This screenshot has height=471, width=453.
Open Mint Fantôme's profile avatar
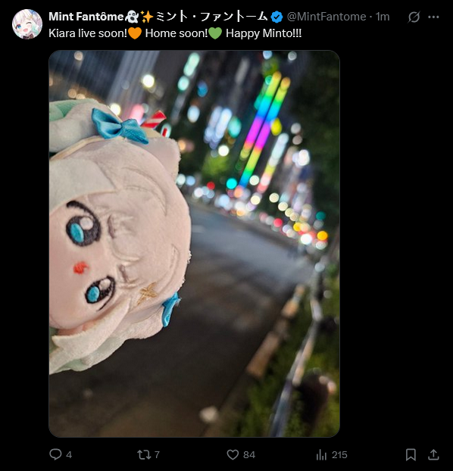(x=27, y=24)
